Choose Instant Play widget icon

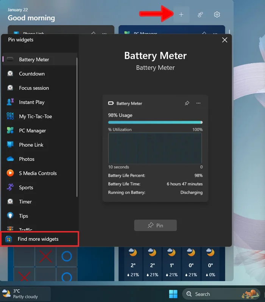tap(10, 102)
